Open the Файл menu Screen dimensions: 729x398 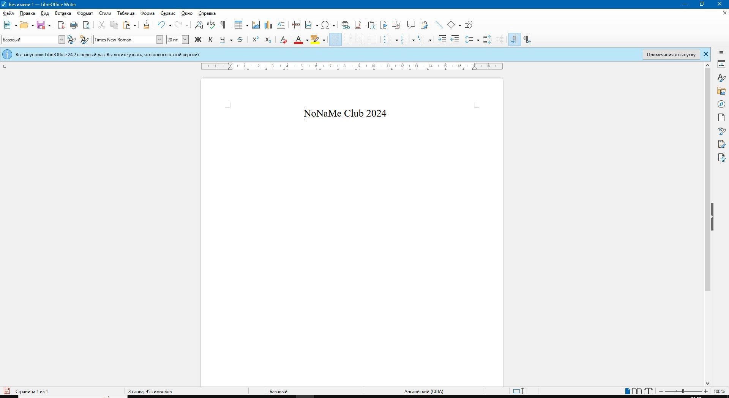coord(8,13)
